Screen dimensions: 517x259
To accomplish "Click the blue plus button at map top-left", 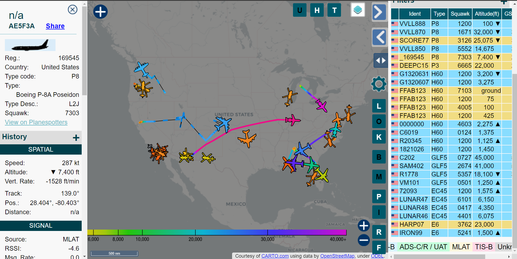I will coord(100,12).
